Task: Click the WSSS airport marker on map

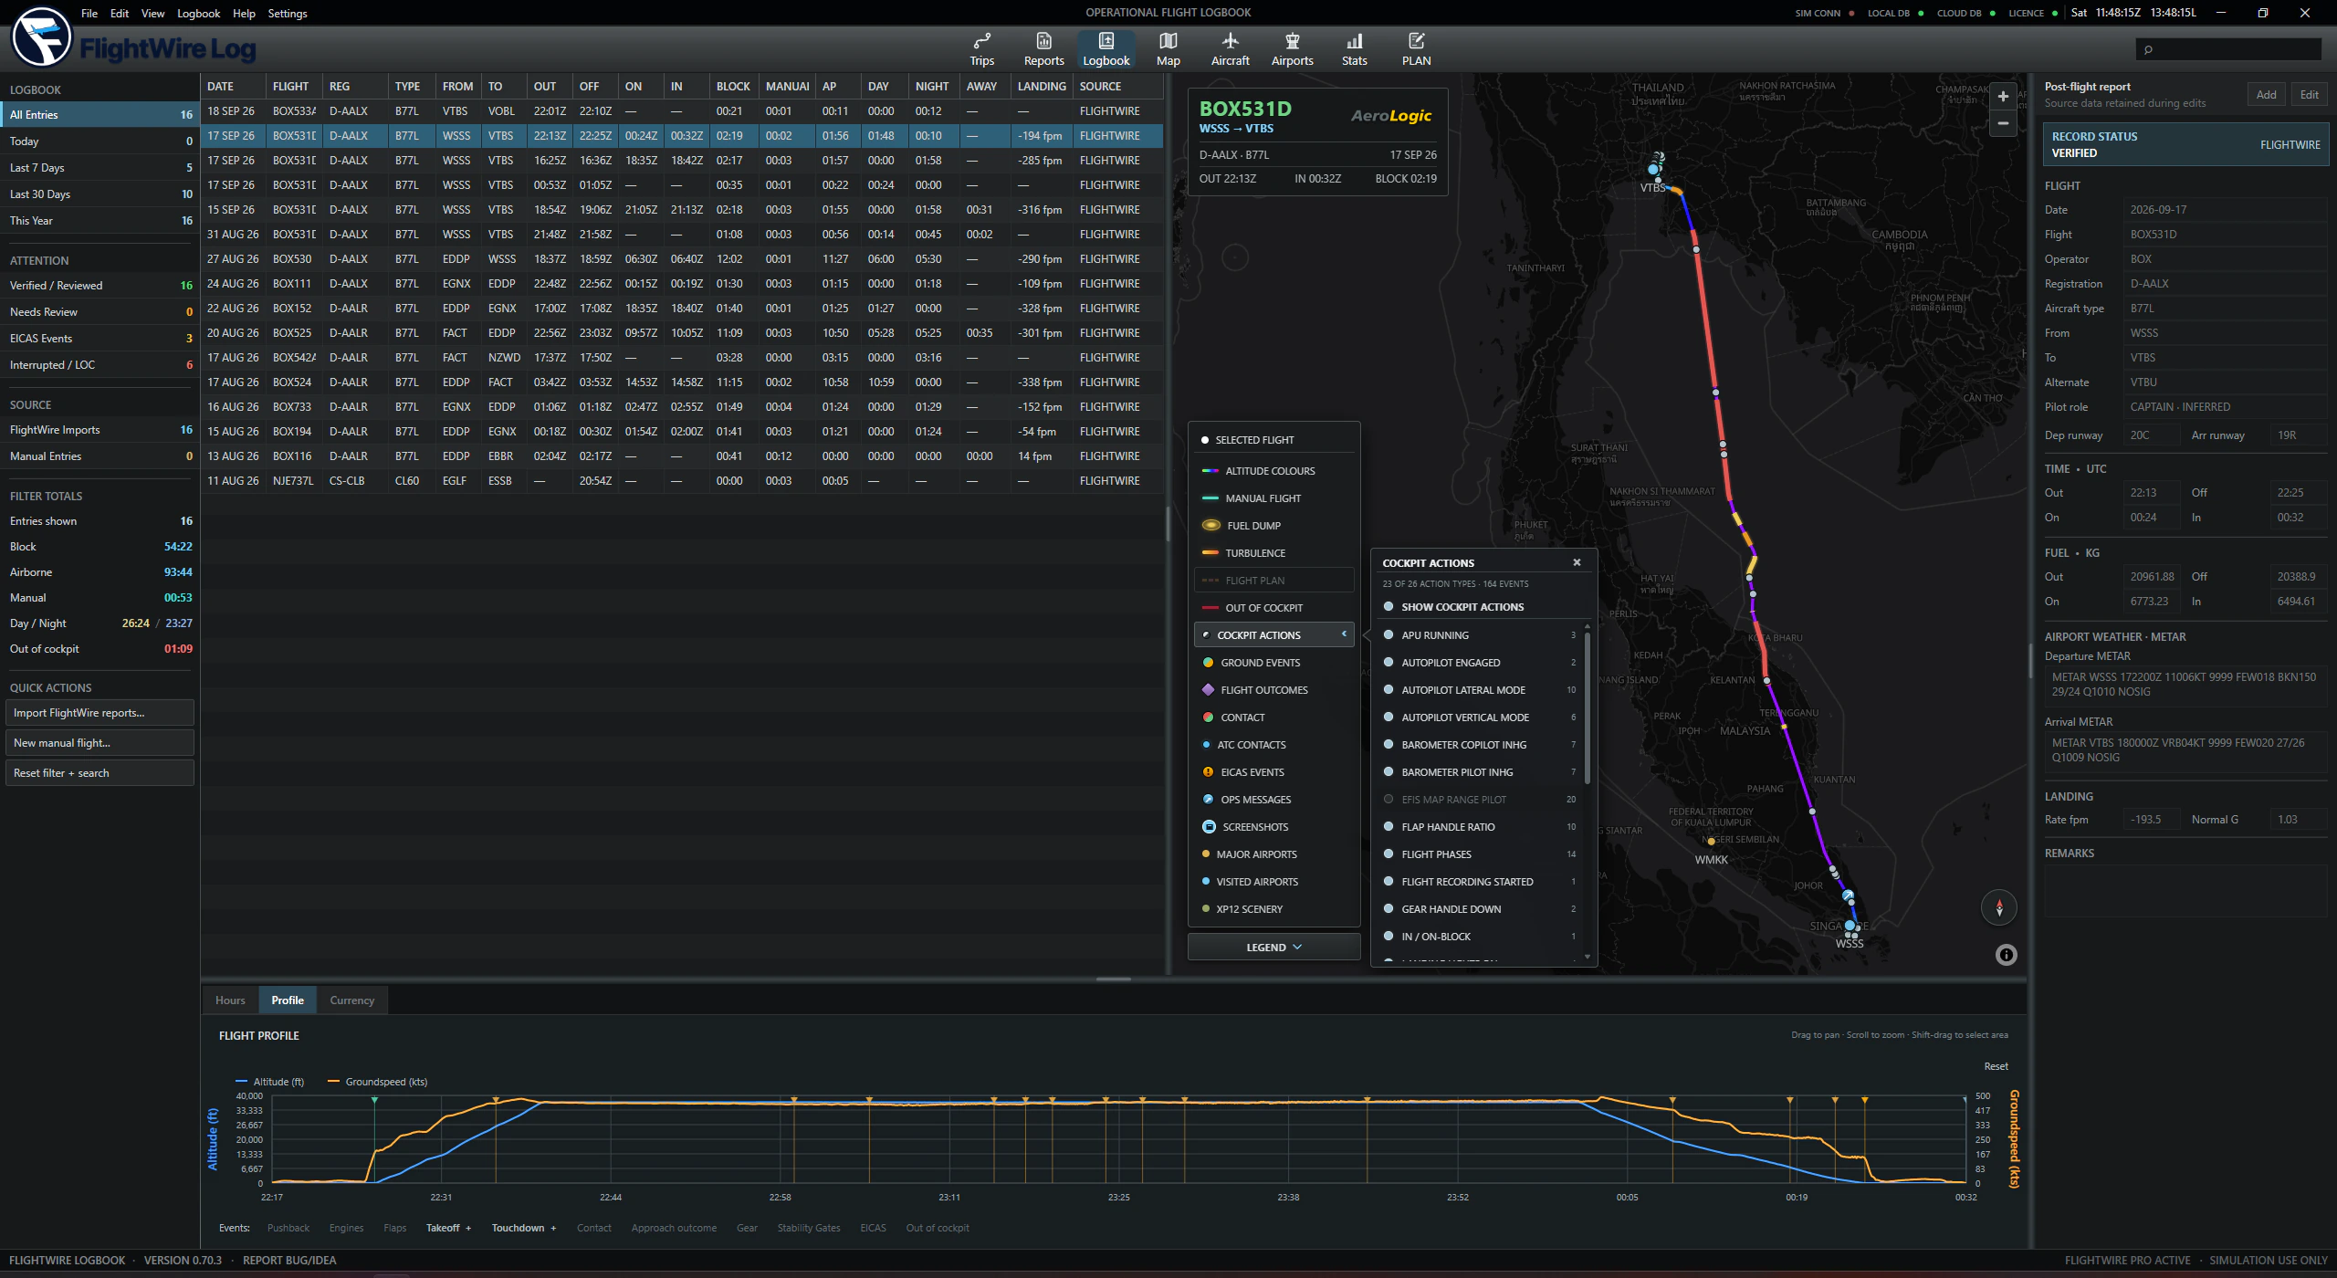Action: (x=1850, y=926)
